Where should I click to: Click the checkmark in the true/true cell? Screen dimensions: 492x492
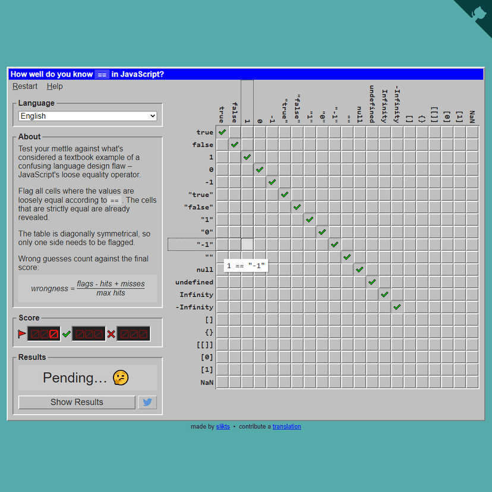pyautogui.click(x=222, y=132)
